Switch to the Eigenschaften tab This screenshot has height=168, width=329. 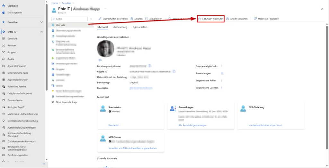(140, 27)
